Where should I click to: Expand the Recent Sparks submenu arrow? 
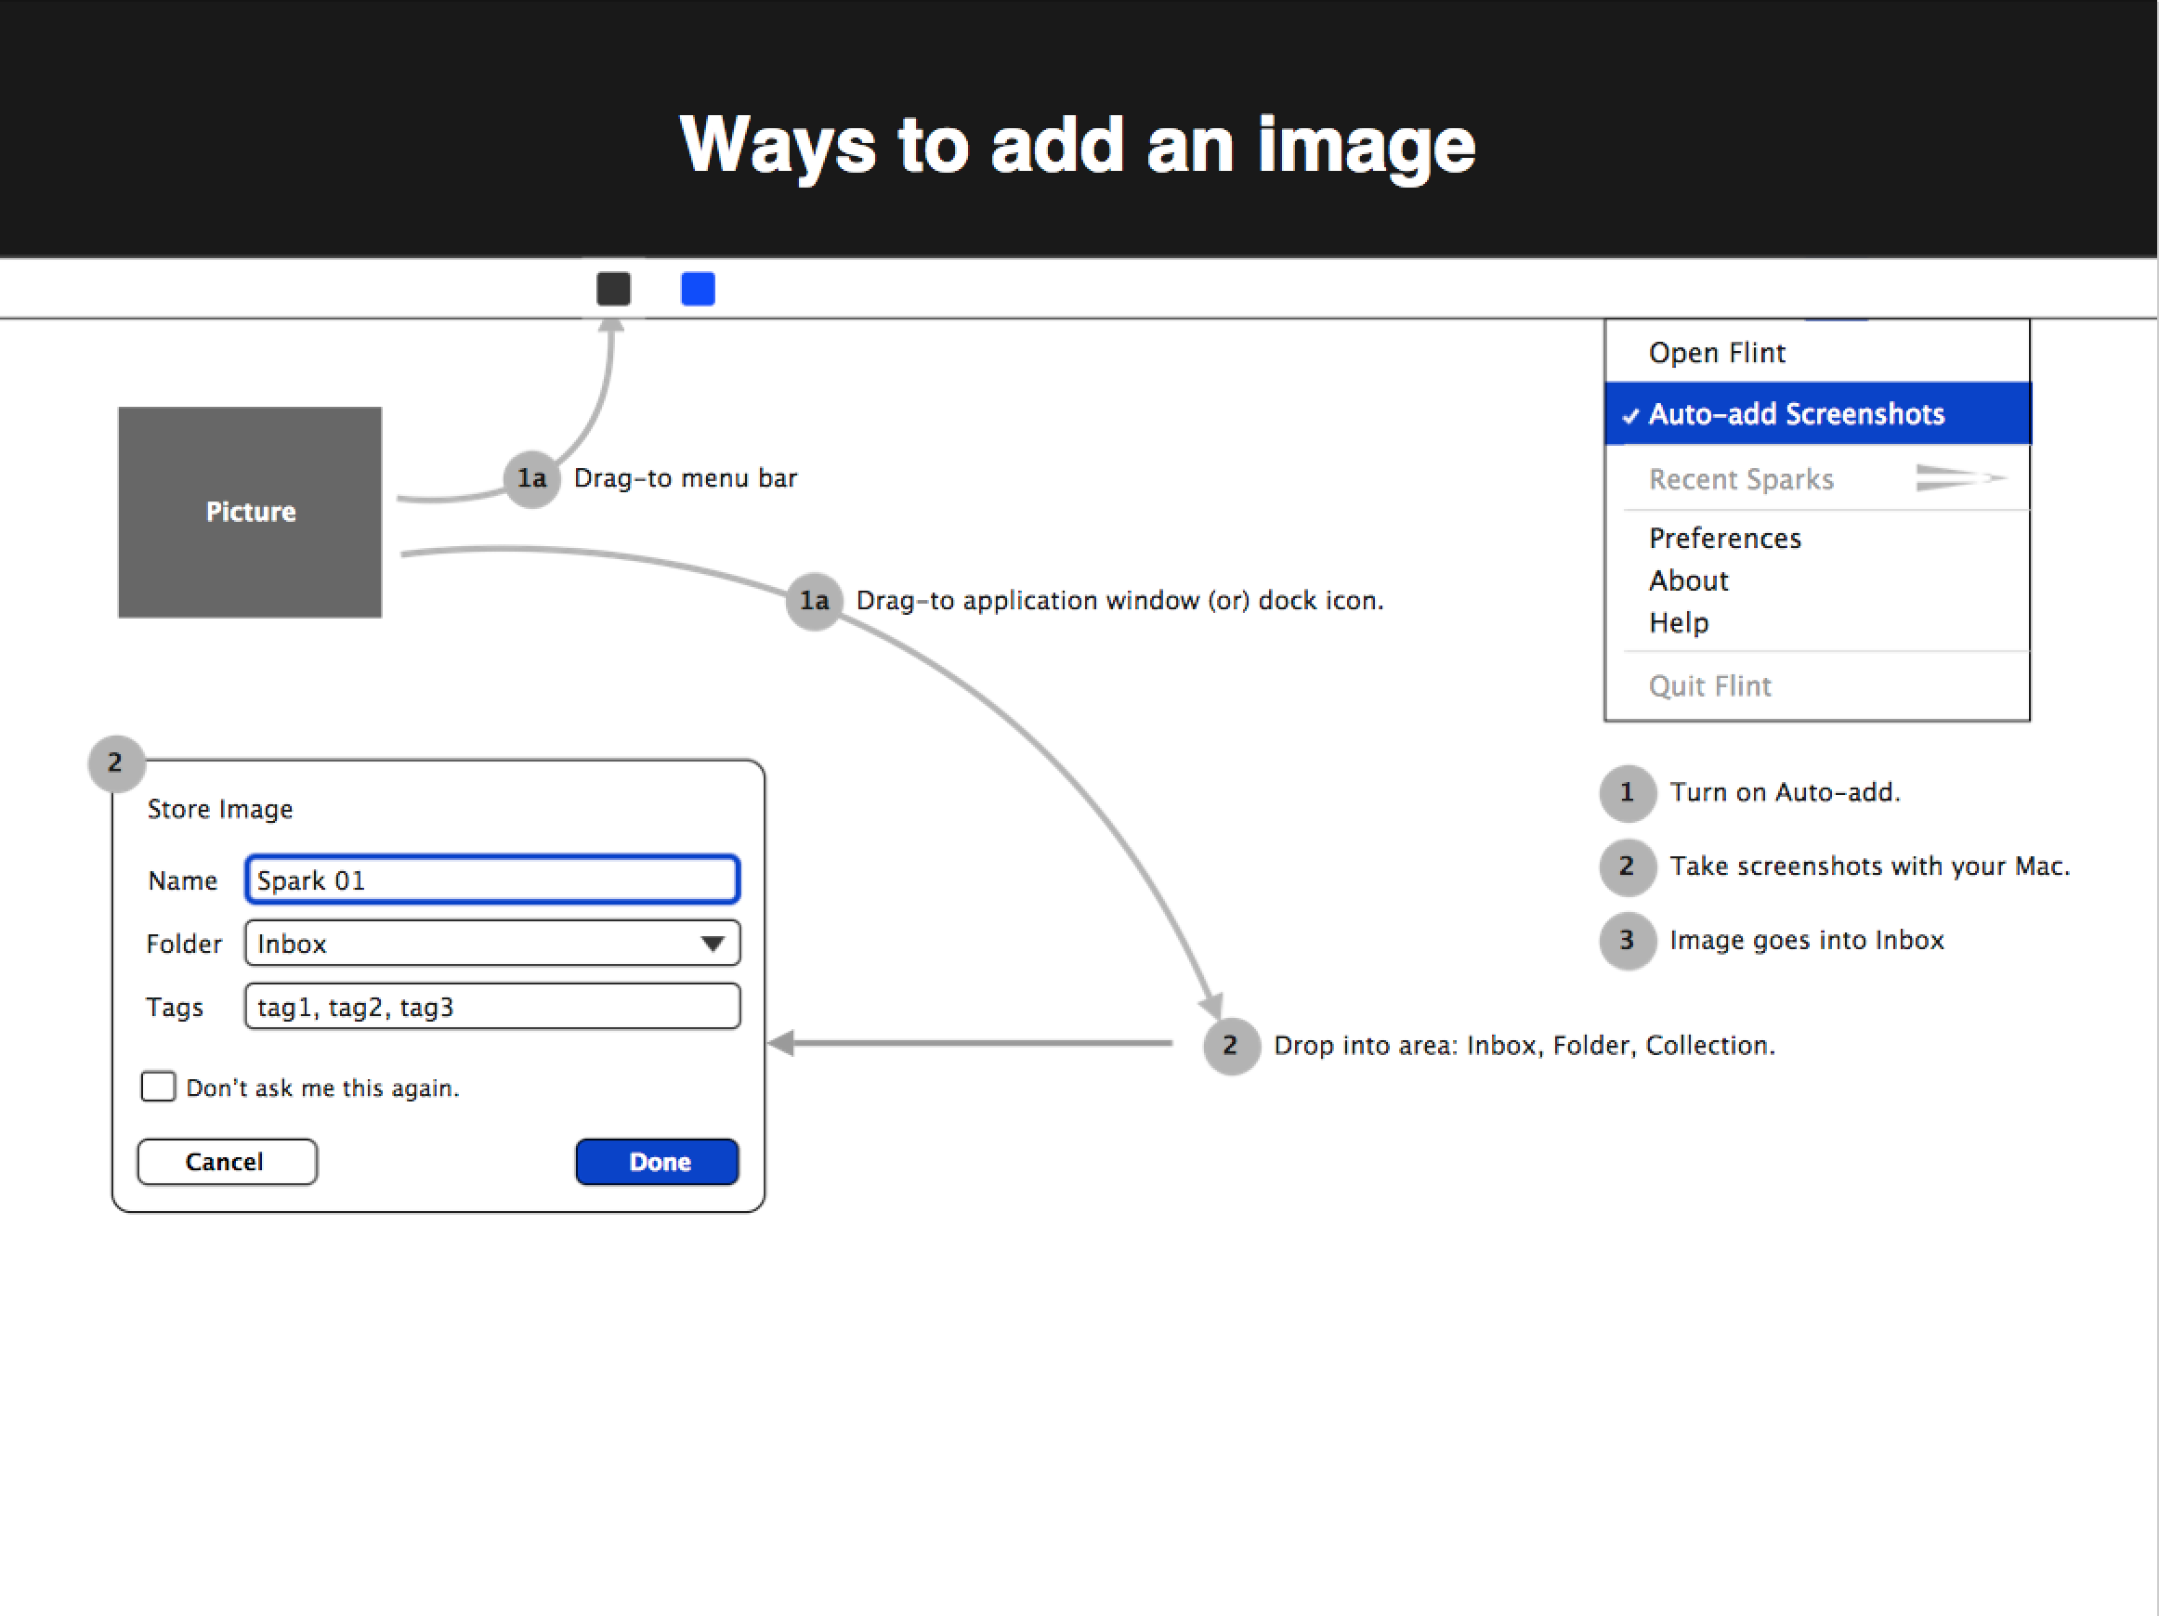[x=1960, y=478]
